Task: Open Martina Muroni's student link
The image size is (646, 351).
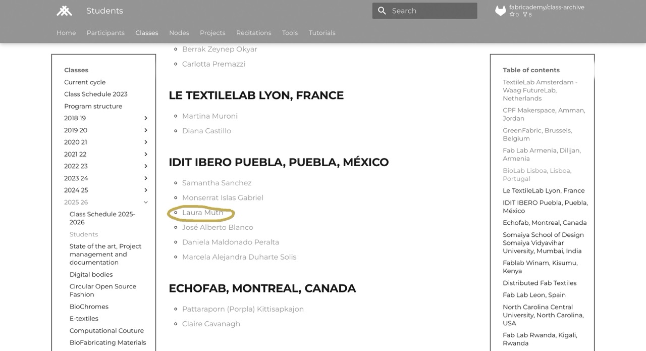Action: click(x=209, y=116)
